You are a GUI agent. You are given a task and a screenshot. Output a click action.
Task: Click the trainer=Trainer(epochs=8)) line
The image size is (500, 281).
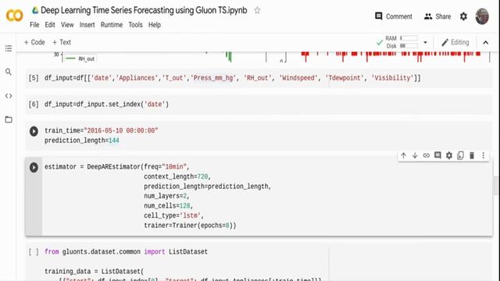pyautogui.click(x=190, y=226)
